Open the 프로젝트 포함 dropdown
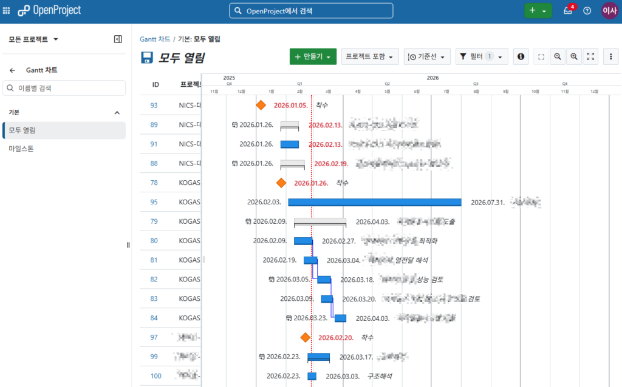This screenshot has height=387, width=622. click(x=370, y=56)
